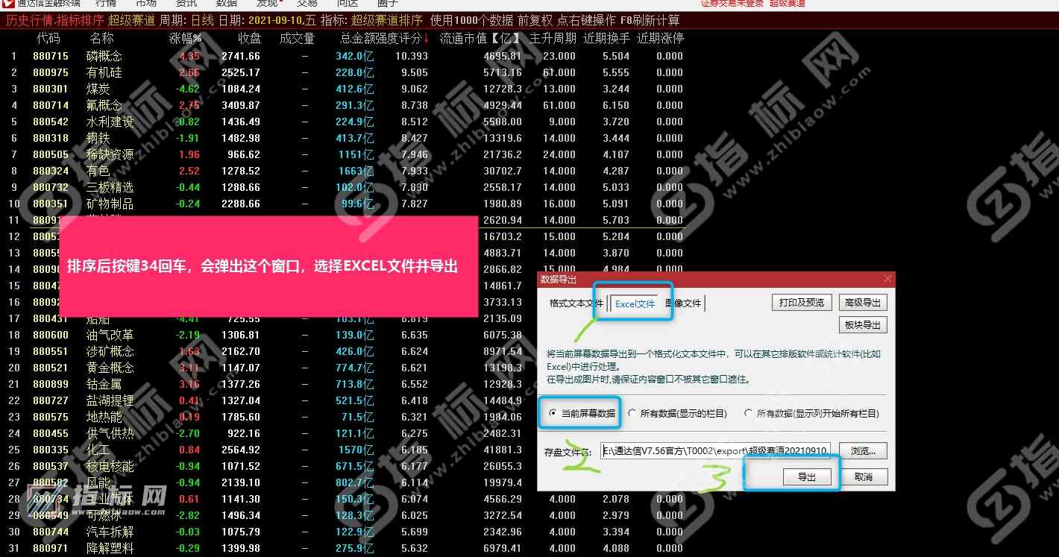This screenshot has width=1059, height=557.
Task: Click the 板块导出 button
Action: [863, 325]
